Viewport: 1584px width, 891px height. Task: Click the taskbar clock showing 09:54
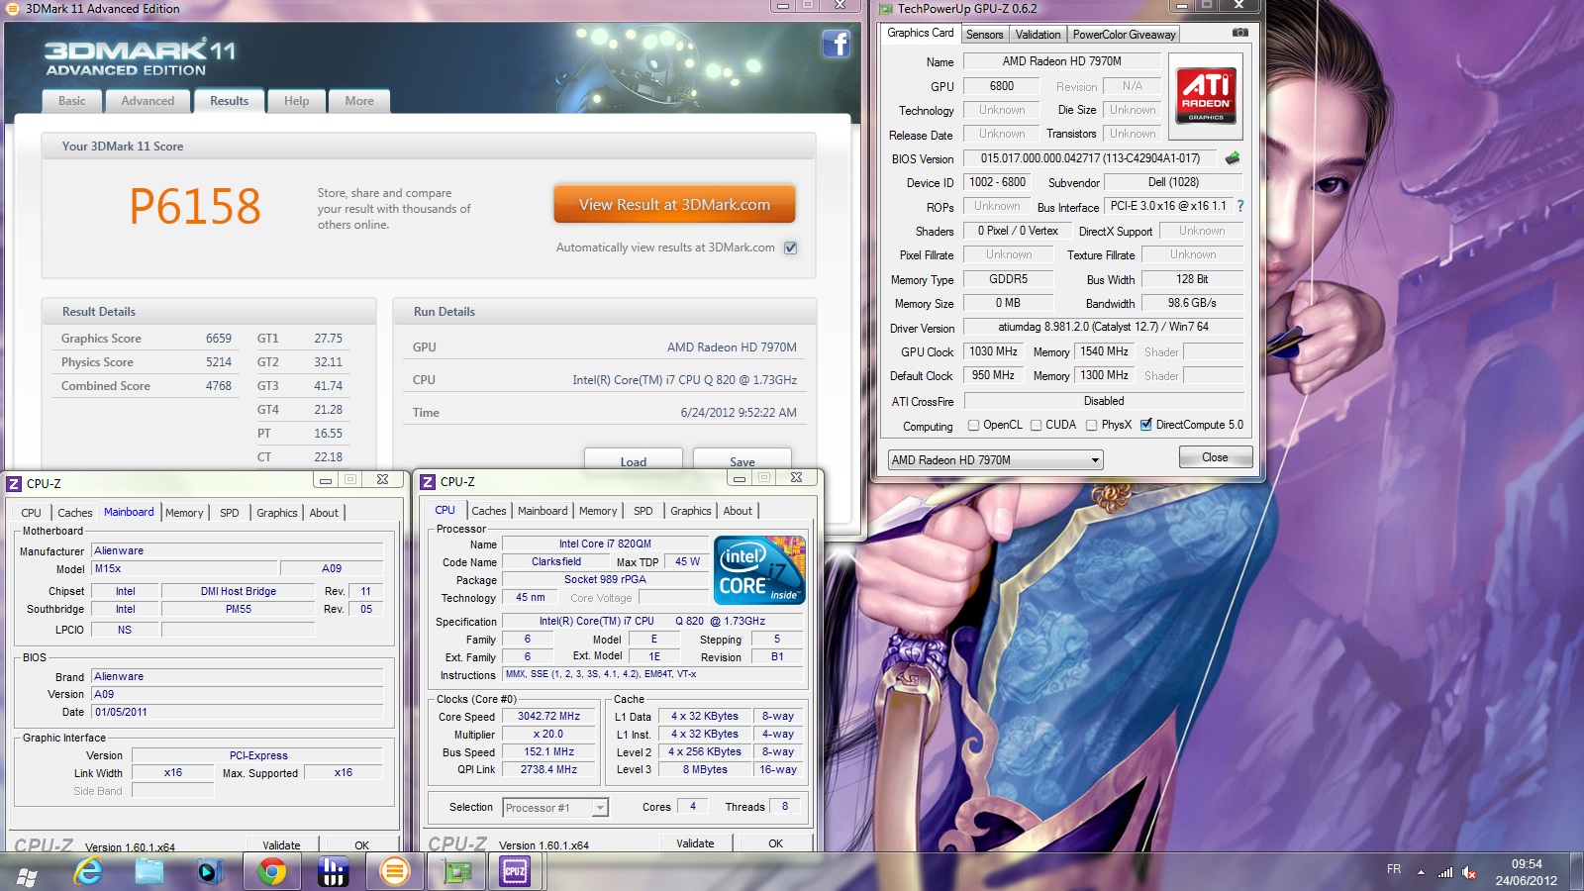[1527, 872]
